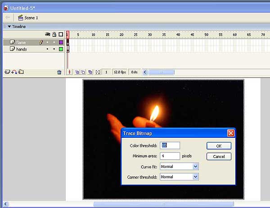The image size is (270, 208).
Task: Open the Corner threshold dropdown
Action: click(195, 177)
